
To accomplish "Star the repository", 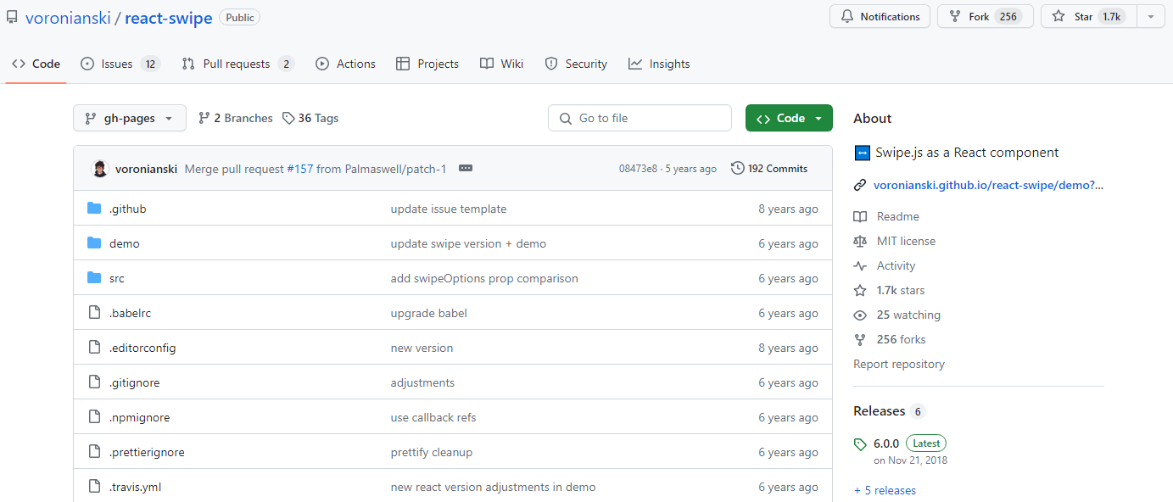I will [1086, 15].
